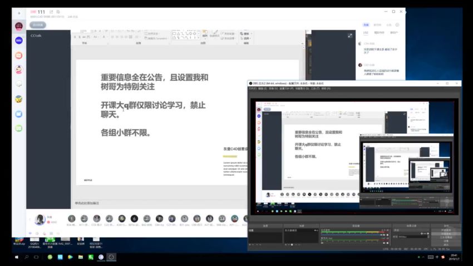This screenshot has height=266, width=473.
Task: Click the transition duration field in OBS
Action: coord(413,237)
